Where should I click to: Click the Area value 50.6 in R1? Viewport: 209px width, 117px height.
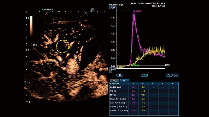pos(143,103)
